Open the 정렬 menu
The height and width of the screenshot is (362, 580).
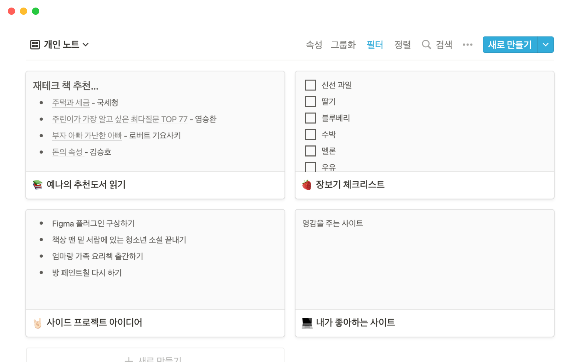click(402, 45)
